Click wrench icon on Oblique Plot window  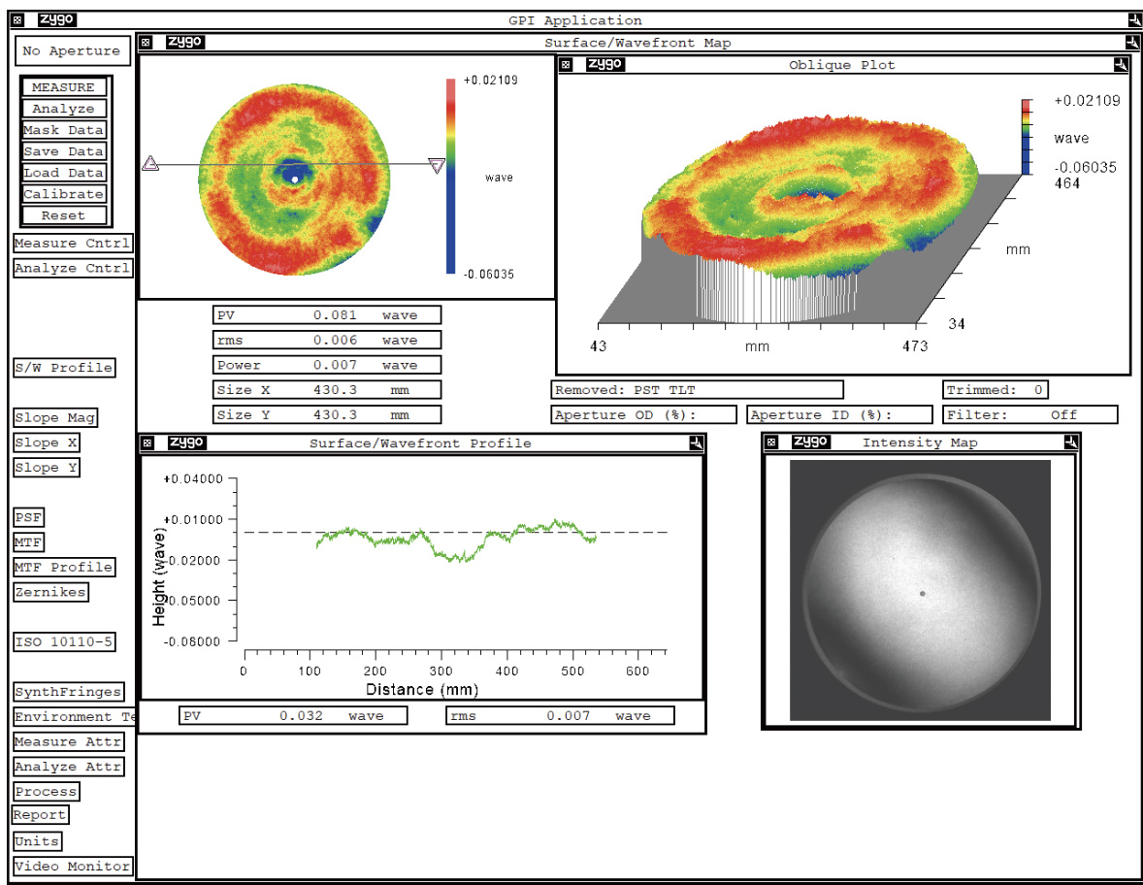pyautogui.click(x=1122, y=65)
